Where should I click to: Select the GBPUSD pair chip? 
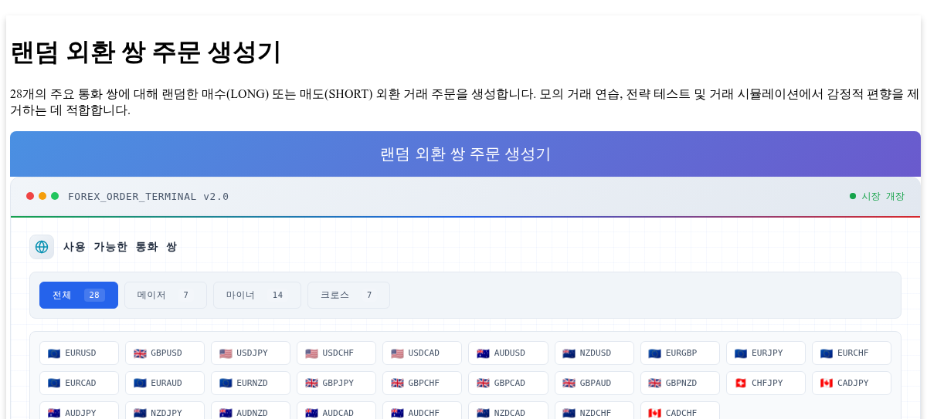coord(165,353)
